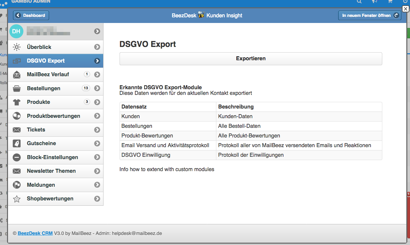Open the Bestellungen section

(x=55, y=89)
